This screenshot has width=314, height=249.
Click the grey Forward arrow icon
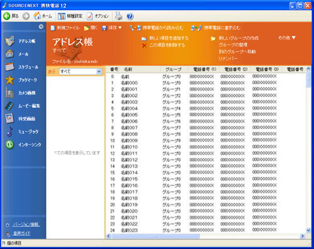click(26, 16)
